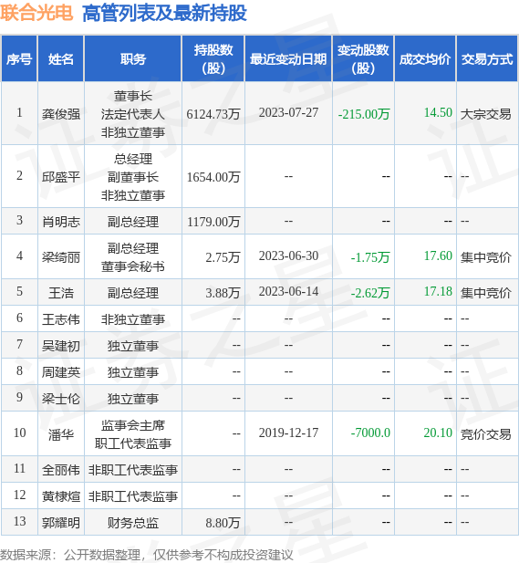The image size is (519, 563).
Task: Click the name 梁绮丽
Action: tap(61, 257)
